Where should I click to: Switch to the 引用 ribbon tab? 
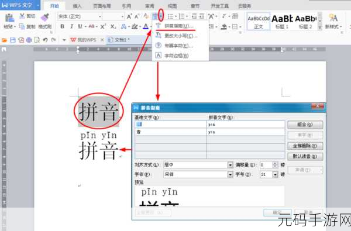(x=126, y=6)
